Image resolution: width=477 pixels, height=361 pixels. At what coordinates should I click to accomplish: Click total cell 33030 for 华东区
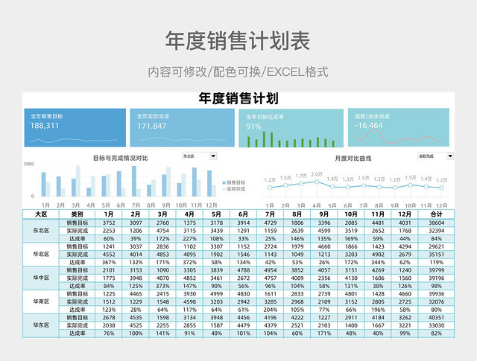point(436,325)
